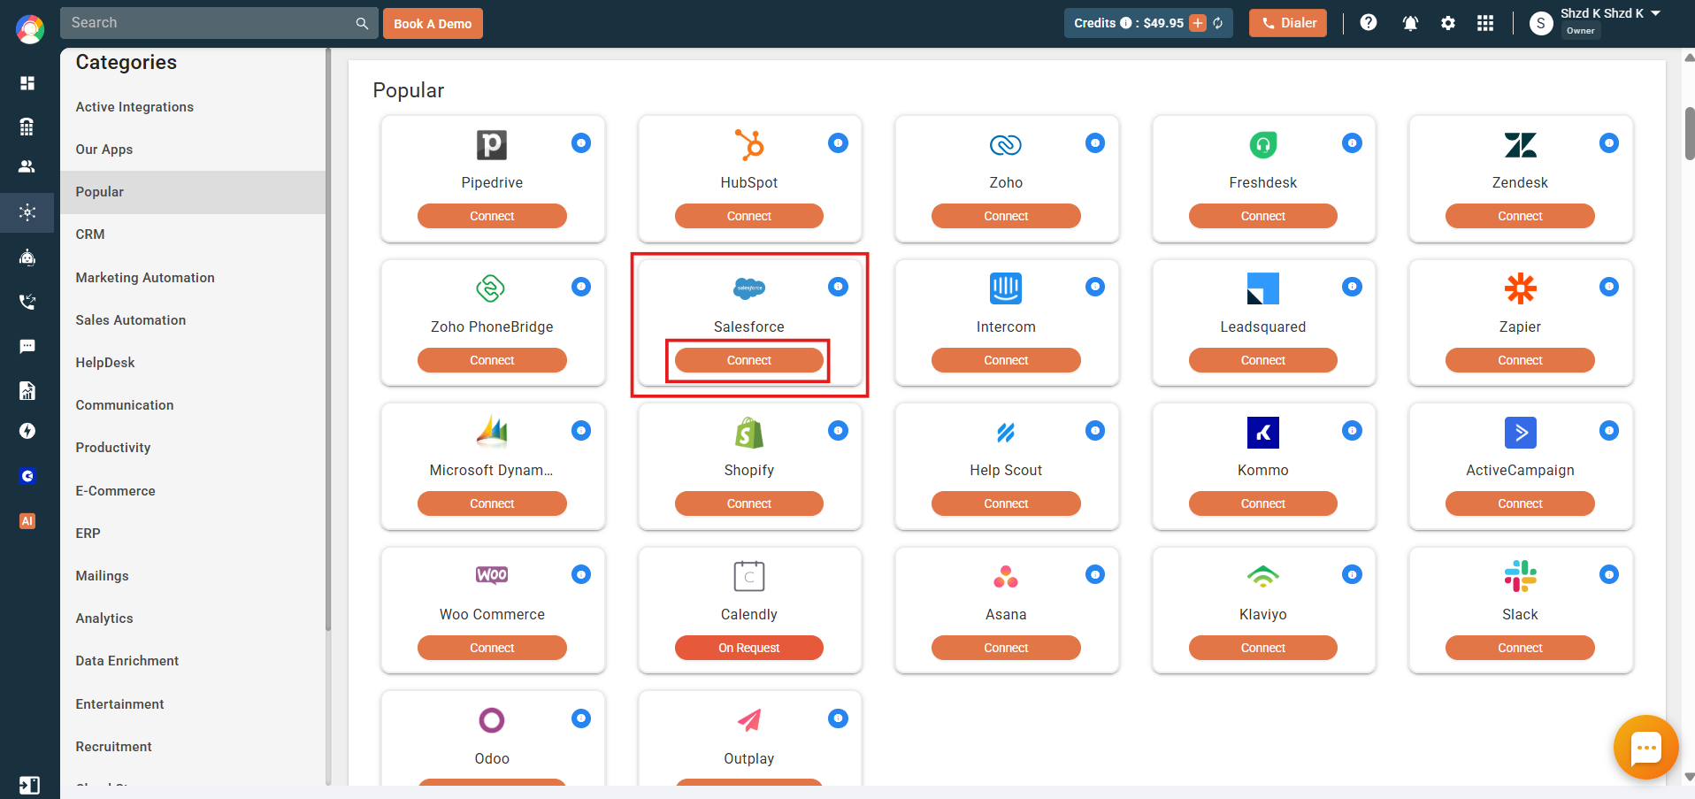The image size is (1695, 799).
Task: Click the app logo at top left
Action: (x=30, y=29)
